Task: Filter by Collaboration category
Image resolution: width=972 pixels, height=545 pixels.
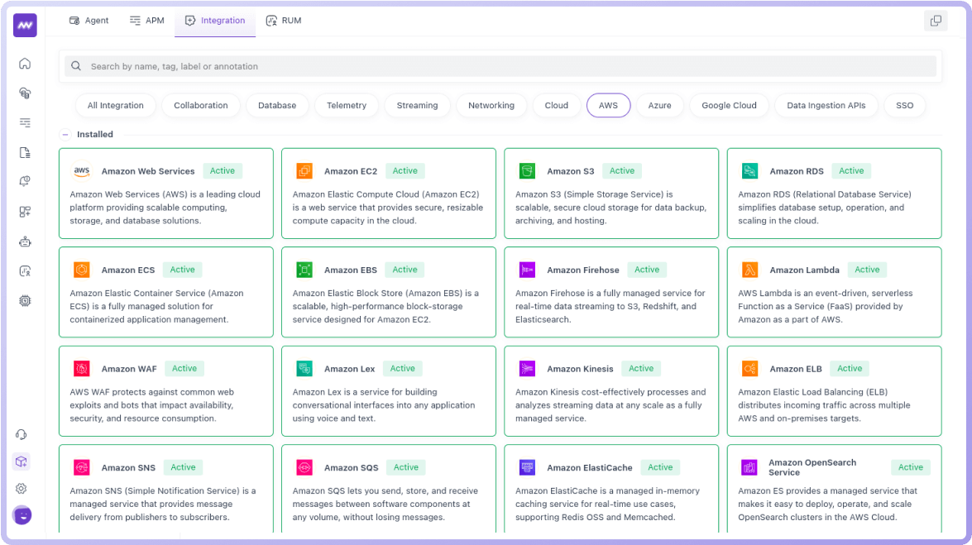Action: 201,105
